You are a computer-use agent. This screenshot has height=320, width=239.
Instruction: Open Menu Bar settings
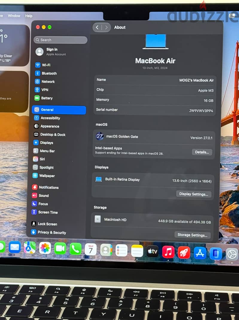(44, 151)
